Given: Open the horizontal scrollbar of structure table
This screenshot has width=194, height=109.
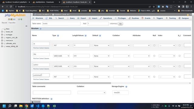Looking at the screenshot, I should point(72,83).
